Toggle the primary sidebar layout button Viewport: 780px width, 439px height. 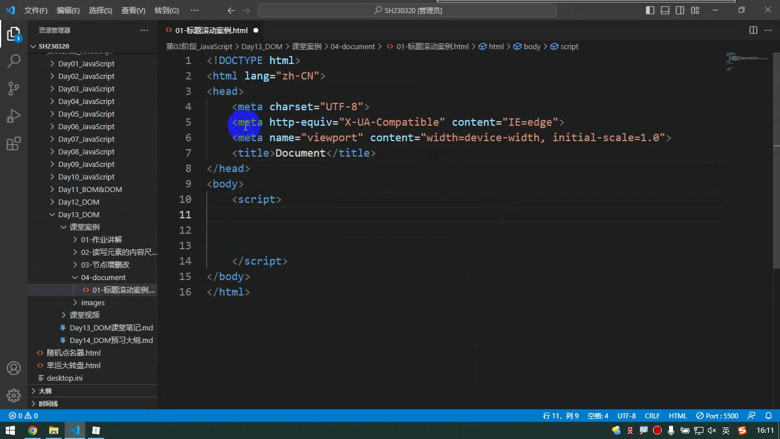[x=650, y=10]
